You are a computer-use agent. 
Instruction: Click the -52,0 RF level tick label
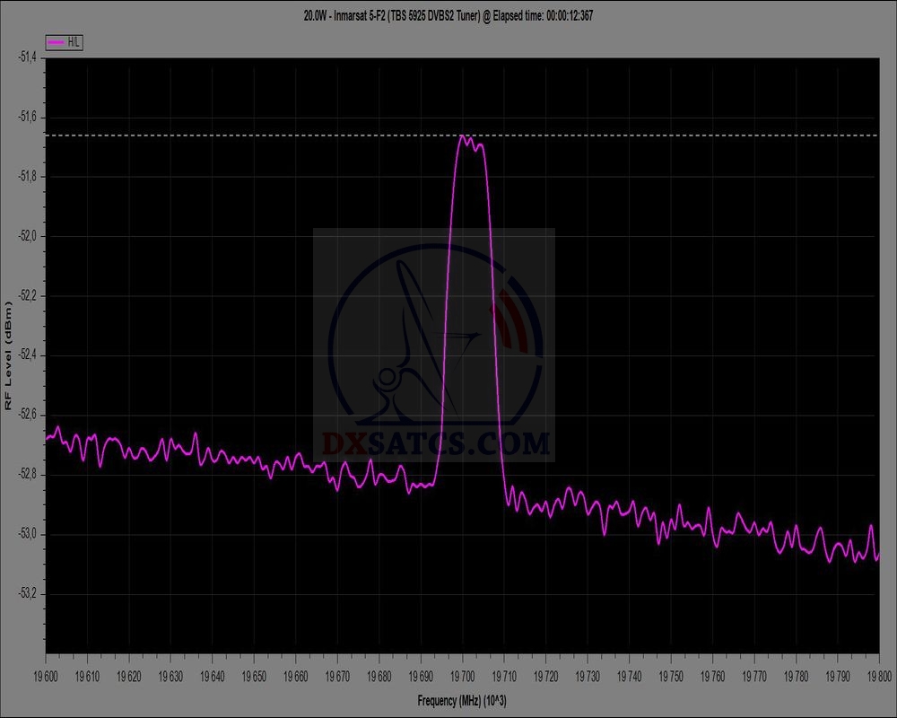(28, 236)
